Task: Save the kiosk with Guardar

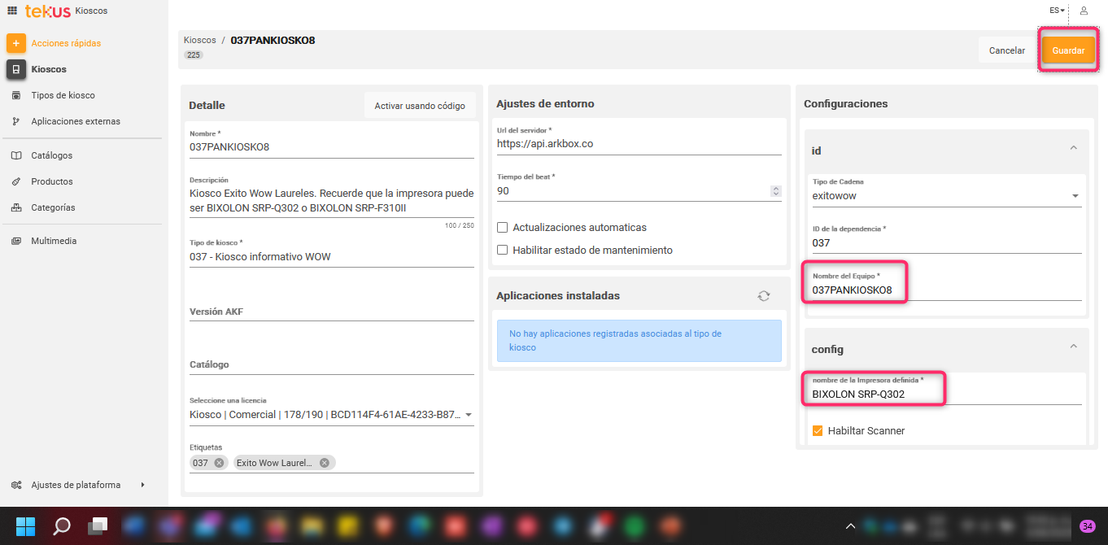Action: click(x=1068, y=50)
